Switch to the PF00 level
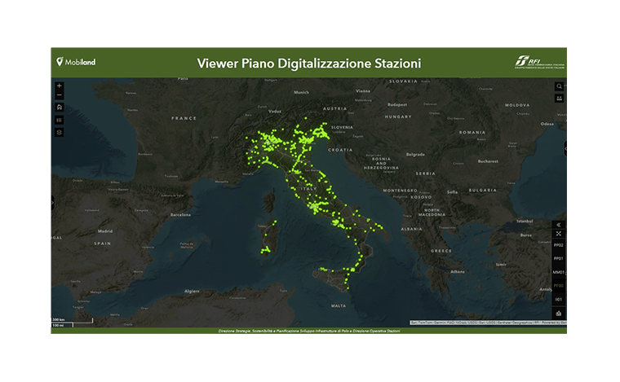 pyautogui.click(x=559, y=286)
